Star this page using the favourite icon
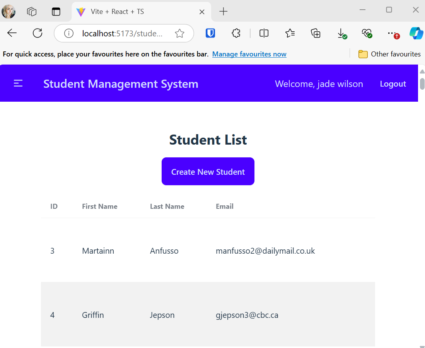425x348 pixels. tap(179, 33)
